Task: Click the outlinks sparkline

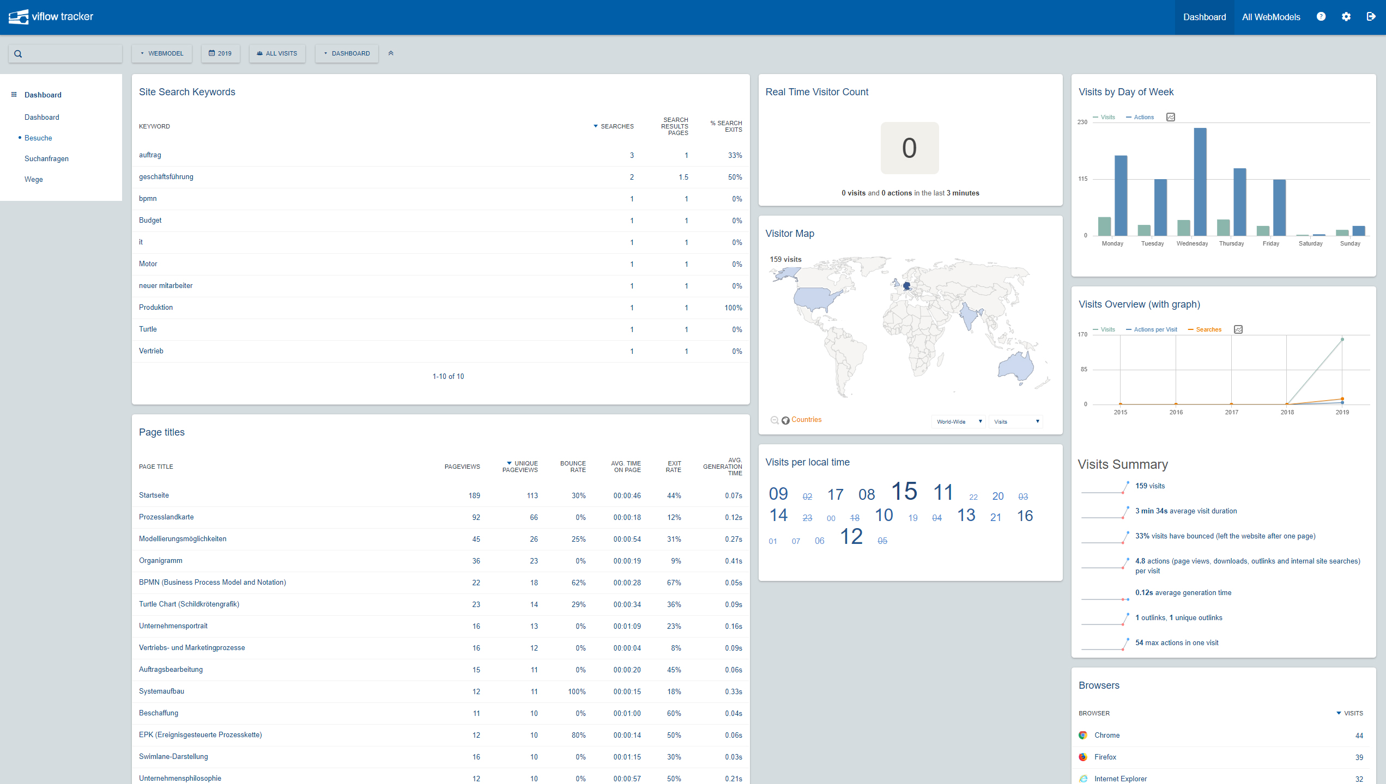Action: click(1105, 620)
